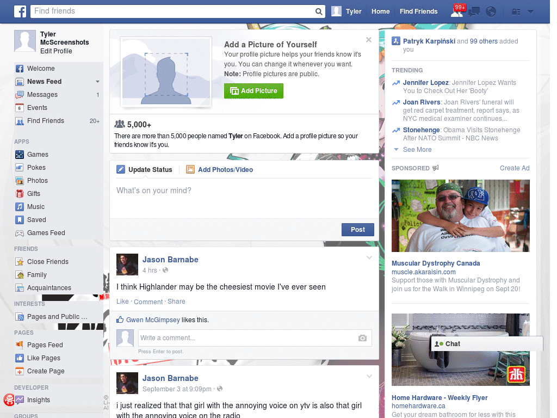The height and width of the screenshot is (418, 557).
Task: Click the Pages Feed icon
Action: tap(20, 345)
